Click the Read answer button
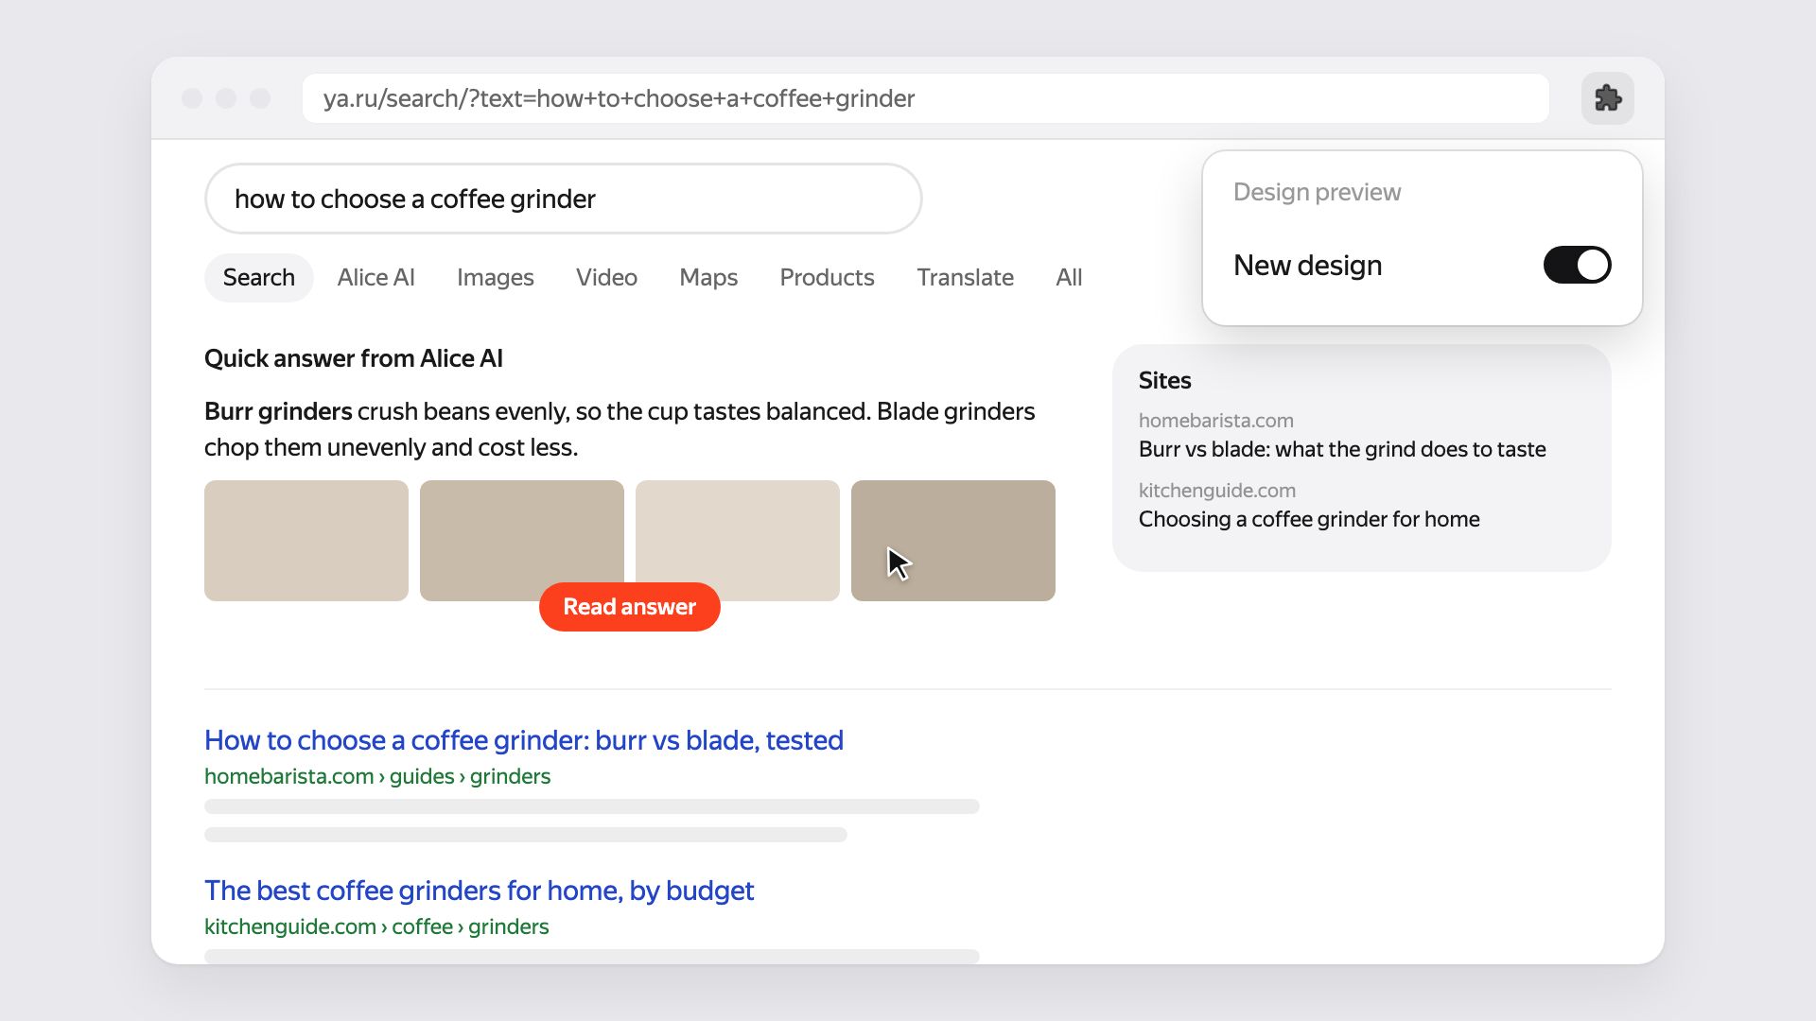Viewport: 1816px width, 1021px height. click(x=630, y=607)
